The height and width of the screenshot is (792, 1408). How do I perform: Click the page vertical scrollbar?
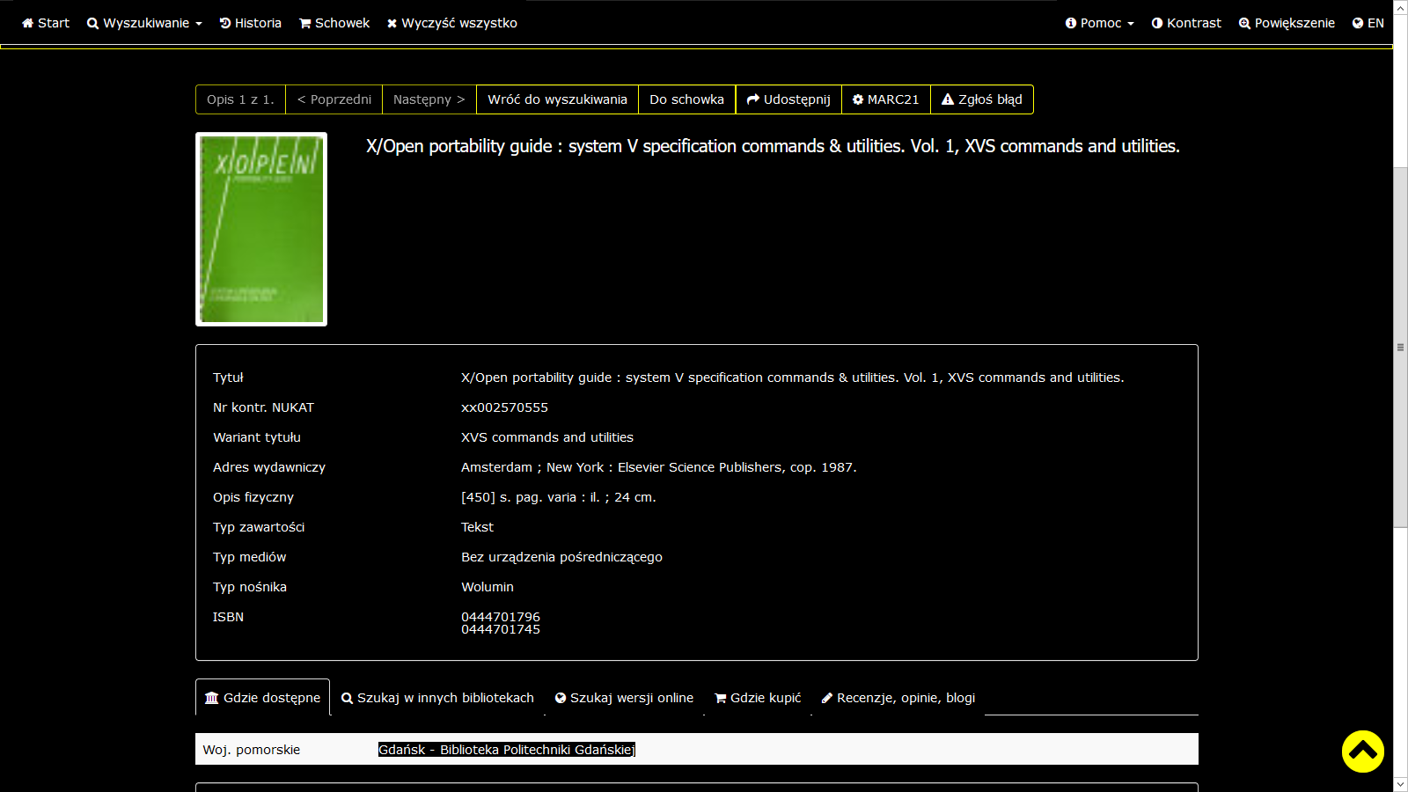[1400, 348]
